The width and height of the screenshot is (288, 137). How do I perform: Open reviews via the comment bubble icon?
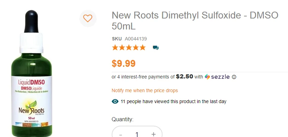click(156, 48)
